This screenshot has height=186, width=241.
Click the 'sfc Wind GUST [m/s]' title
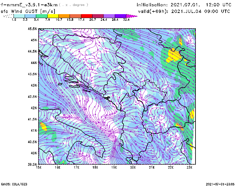pos(28,11)
